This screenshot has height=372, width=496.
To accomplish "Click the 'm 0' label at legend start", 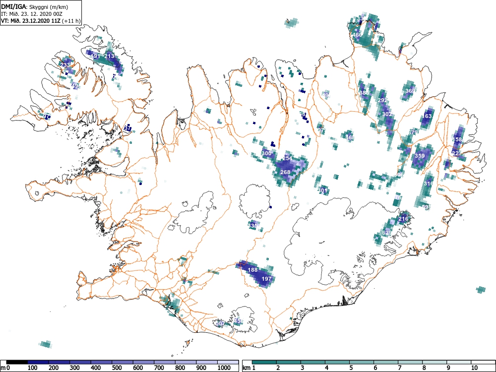I will [5, 368].
